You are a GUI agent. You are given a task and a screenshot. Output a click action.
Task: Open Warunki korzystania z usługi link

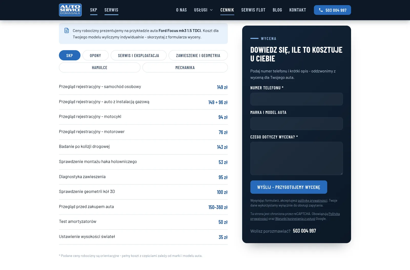click(x=295, y=219)
